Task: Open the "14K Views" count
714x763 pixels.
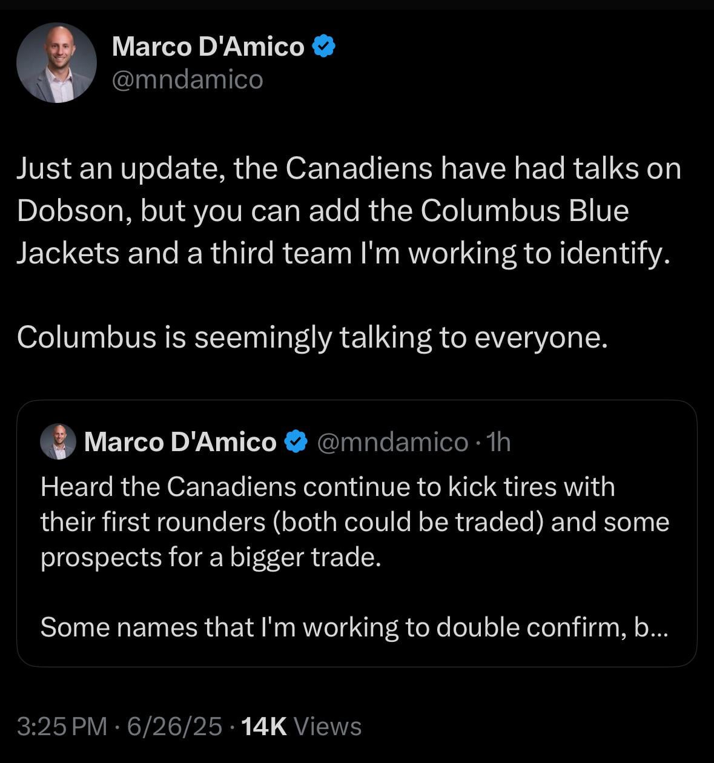Action: click(301, 726)
